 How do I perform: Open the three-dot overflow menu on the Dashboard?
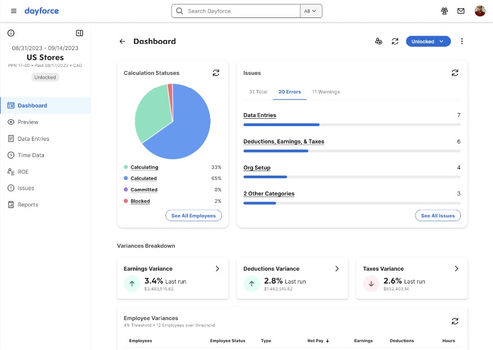(461, 41)
